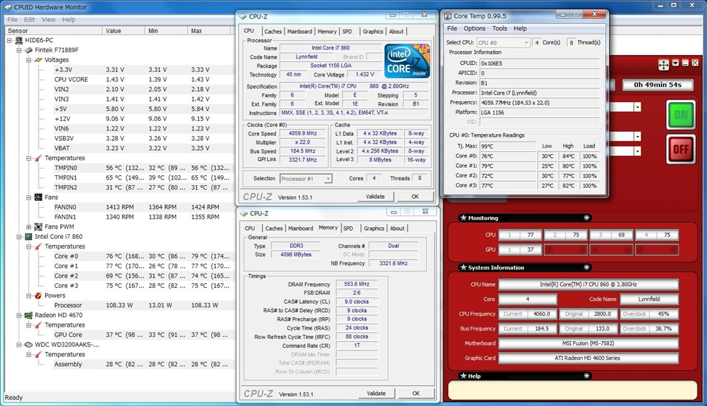Collapse the System Information section
Viewport: 707px width, 406px height.
coord(586,268)
